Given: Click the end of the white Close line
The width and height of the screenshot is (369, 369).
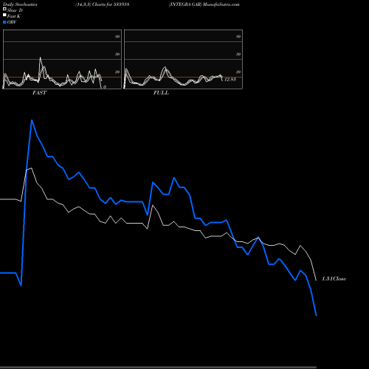Looking at the screenshot, I should (x=316, y=280).
